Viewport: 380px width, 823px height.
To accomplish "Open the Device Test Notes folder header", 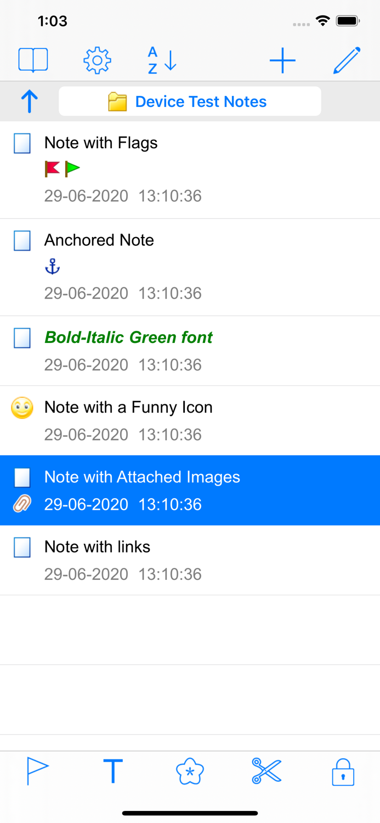I will 190,101.
